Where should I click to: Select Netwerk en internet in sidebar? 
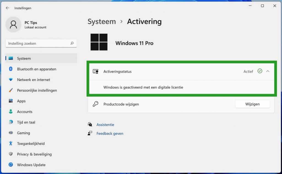point(33,80)
